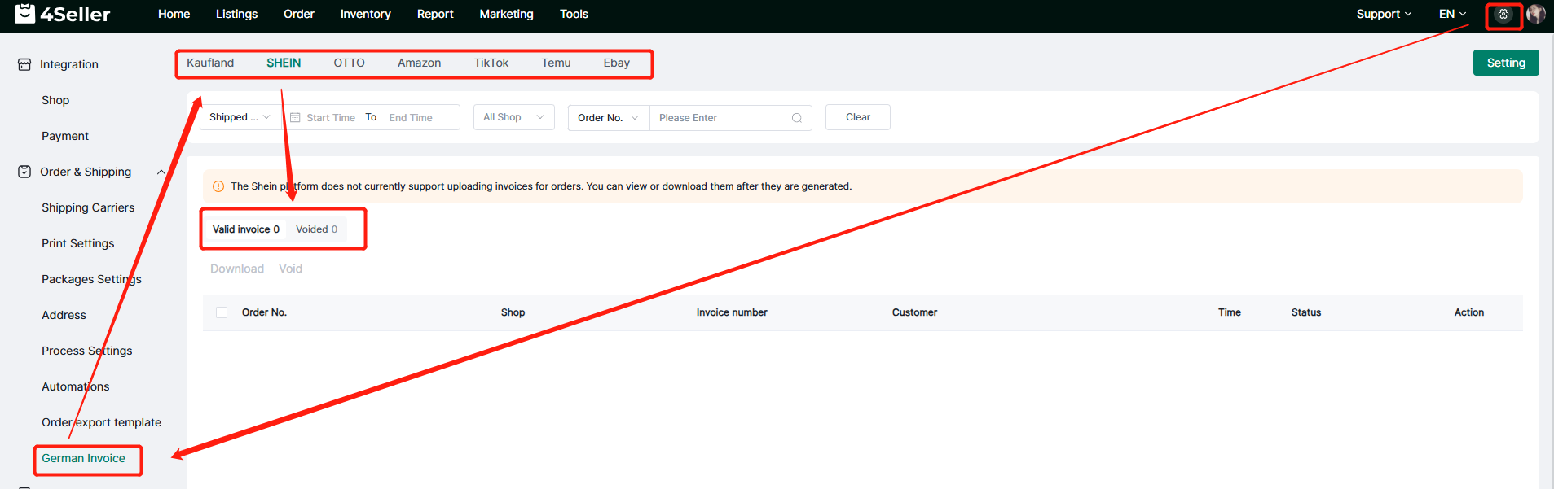Screen dimensions: 1554x489
Task: Click the calendar icon in date range
Action: (x=295, y=118)
